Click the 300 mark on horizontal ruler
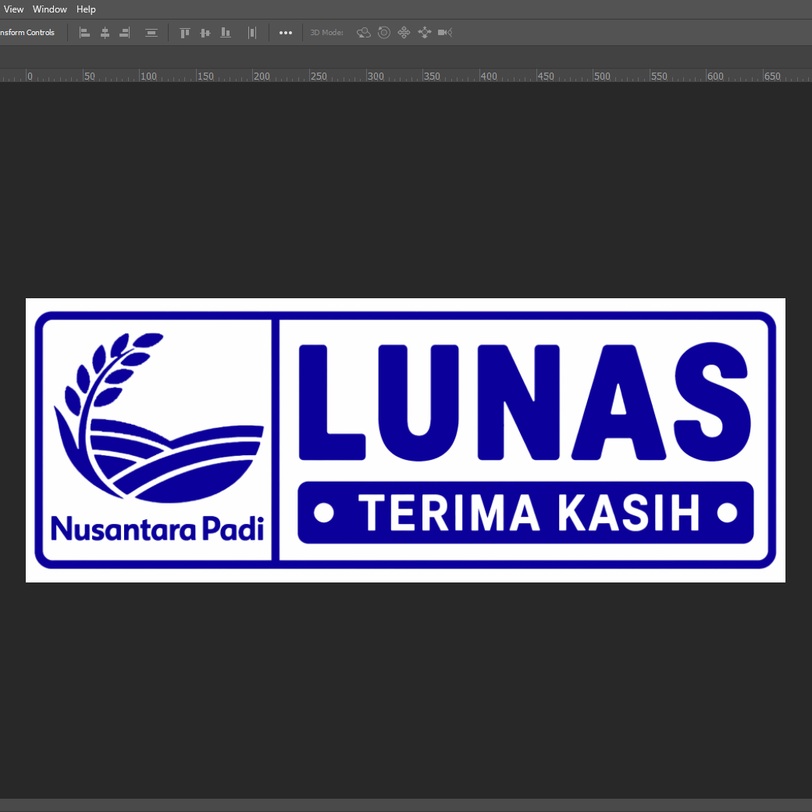 376,77
